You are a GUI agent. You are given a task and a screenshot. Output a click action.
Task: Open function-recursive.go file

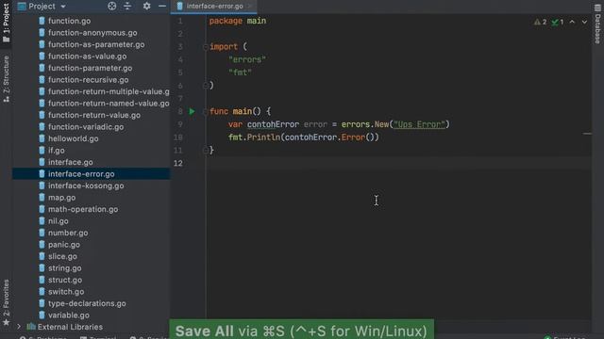(x=88, y=80)
